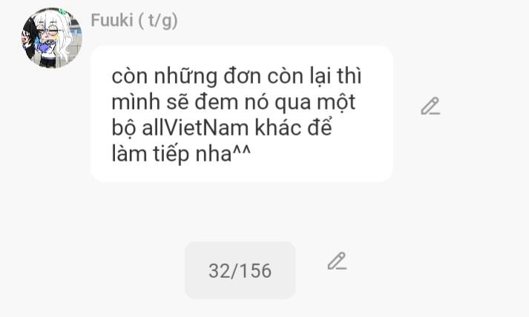
Task: Click the "( t/g)" part of the sender name
Action: coord(158,21)
